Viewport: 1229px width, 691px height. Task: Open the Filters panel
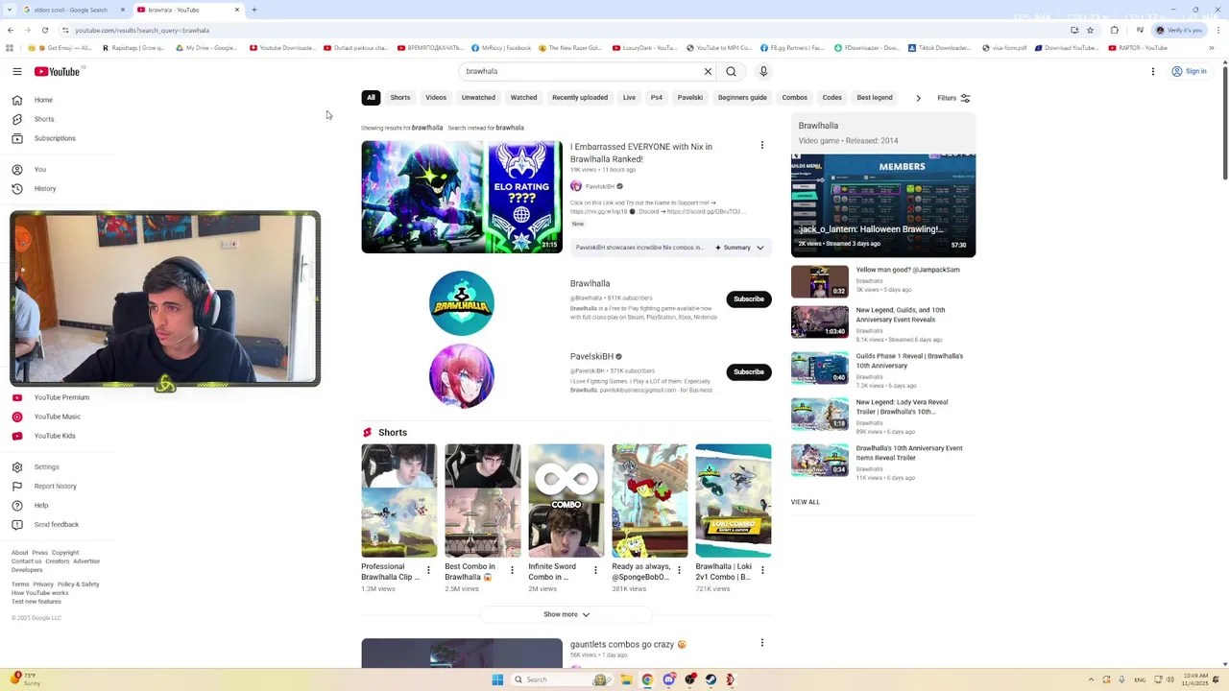[x=953, y=98]
